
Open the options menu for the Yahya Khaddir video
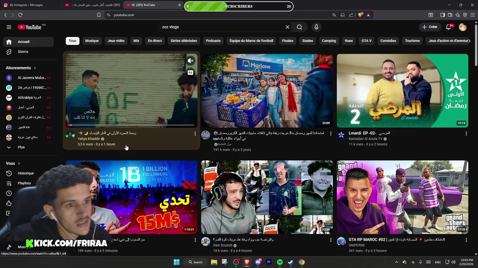click(x=195, y=133)
